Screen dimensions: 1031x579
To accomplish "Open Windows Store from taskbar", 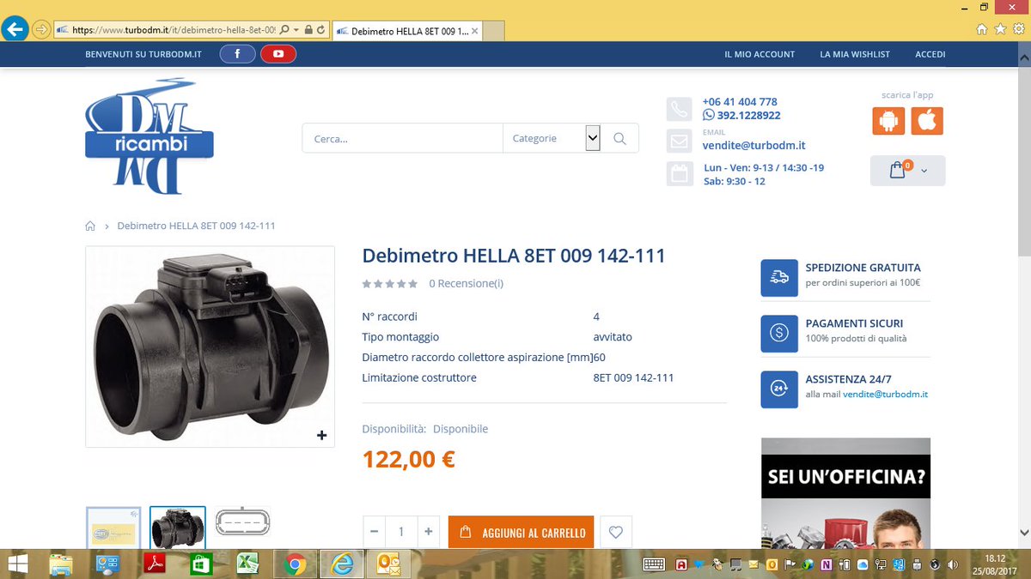I will [x=201, y=564].
